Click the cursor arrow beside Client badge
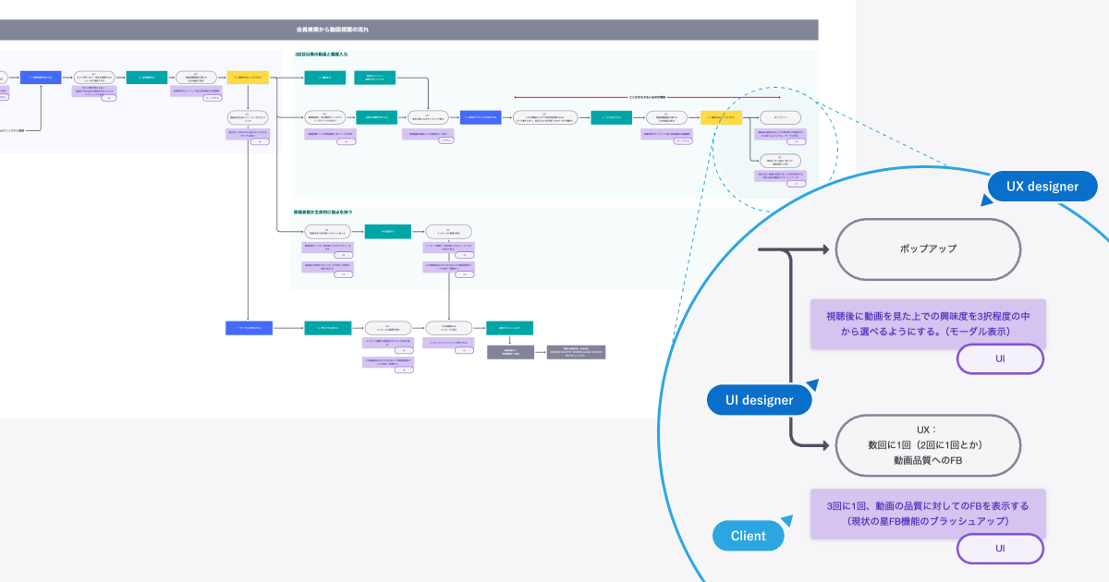Image resolution: width=1109 pixels, height=582 pixels. [x=788, y=519]
